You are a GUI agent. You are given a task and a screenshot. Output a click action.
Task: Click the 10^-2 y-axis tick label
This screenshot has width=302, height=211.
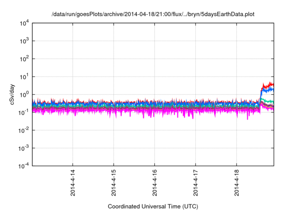24,130
